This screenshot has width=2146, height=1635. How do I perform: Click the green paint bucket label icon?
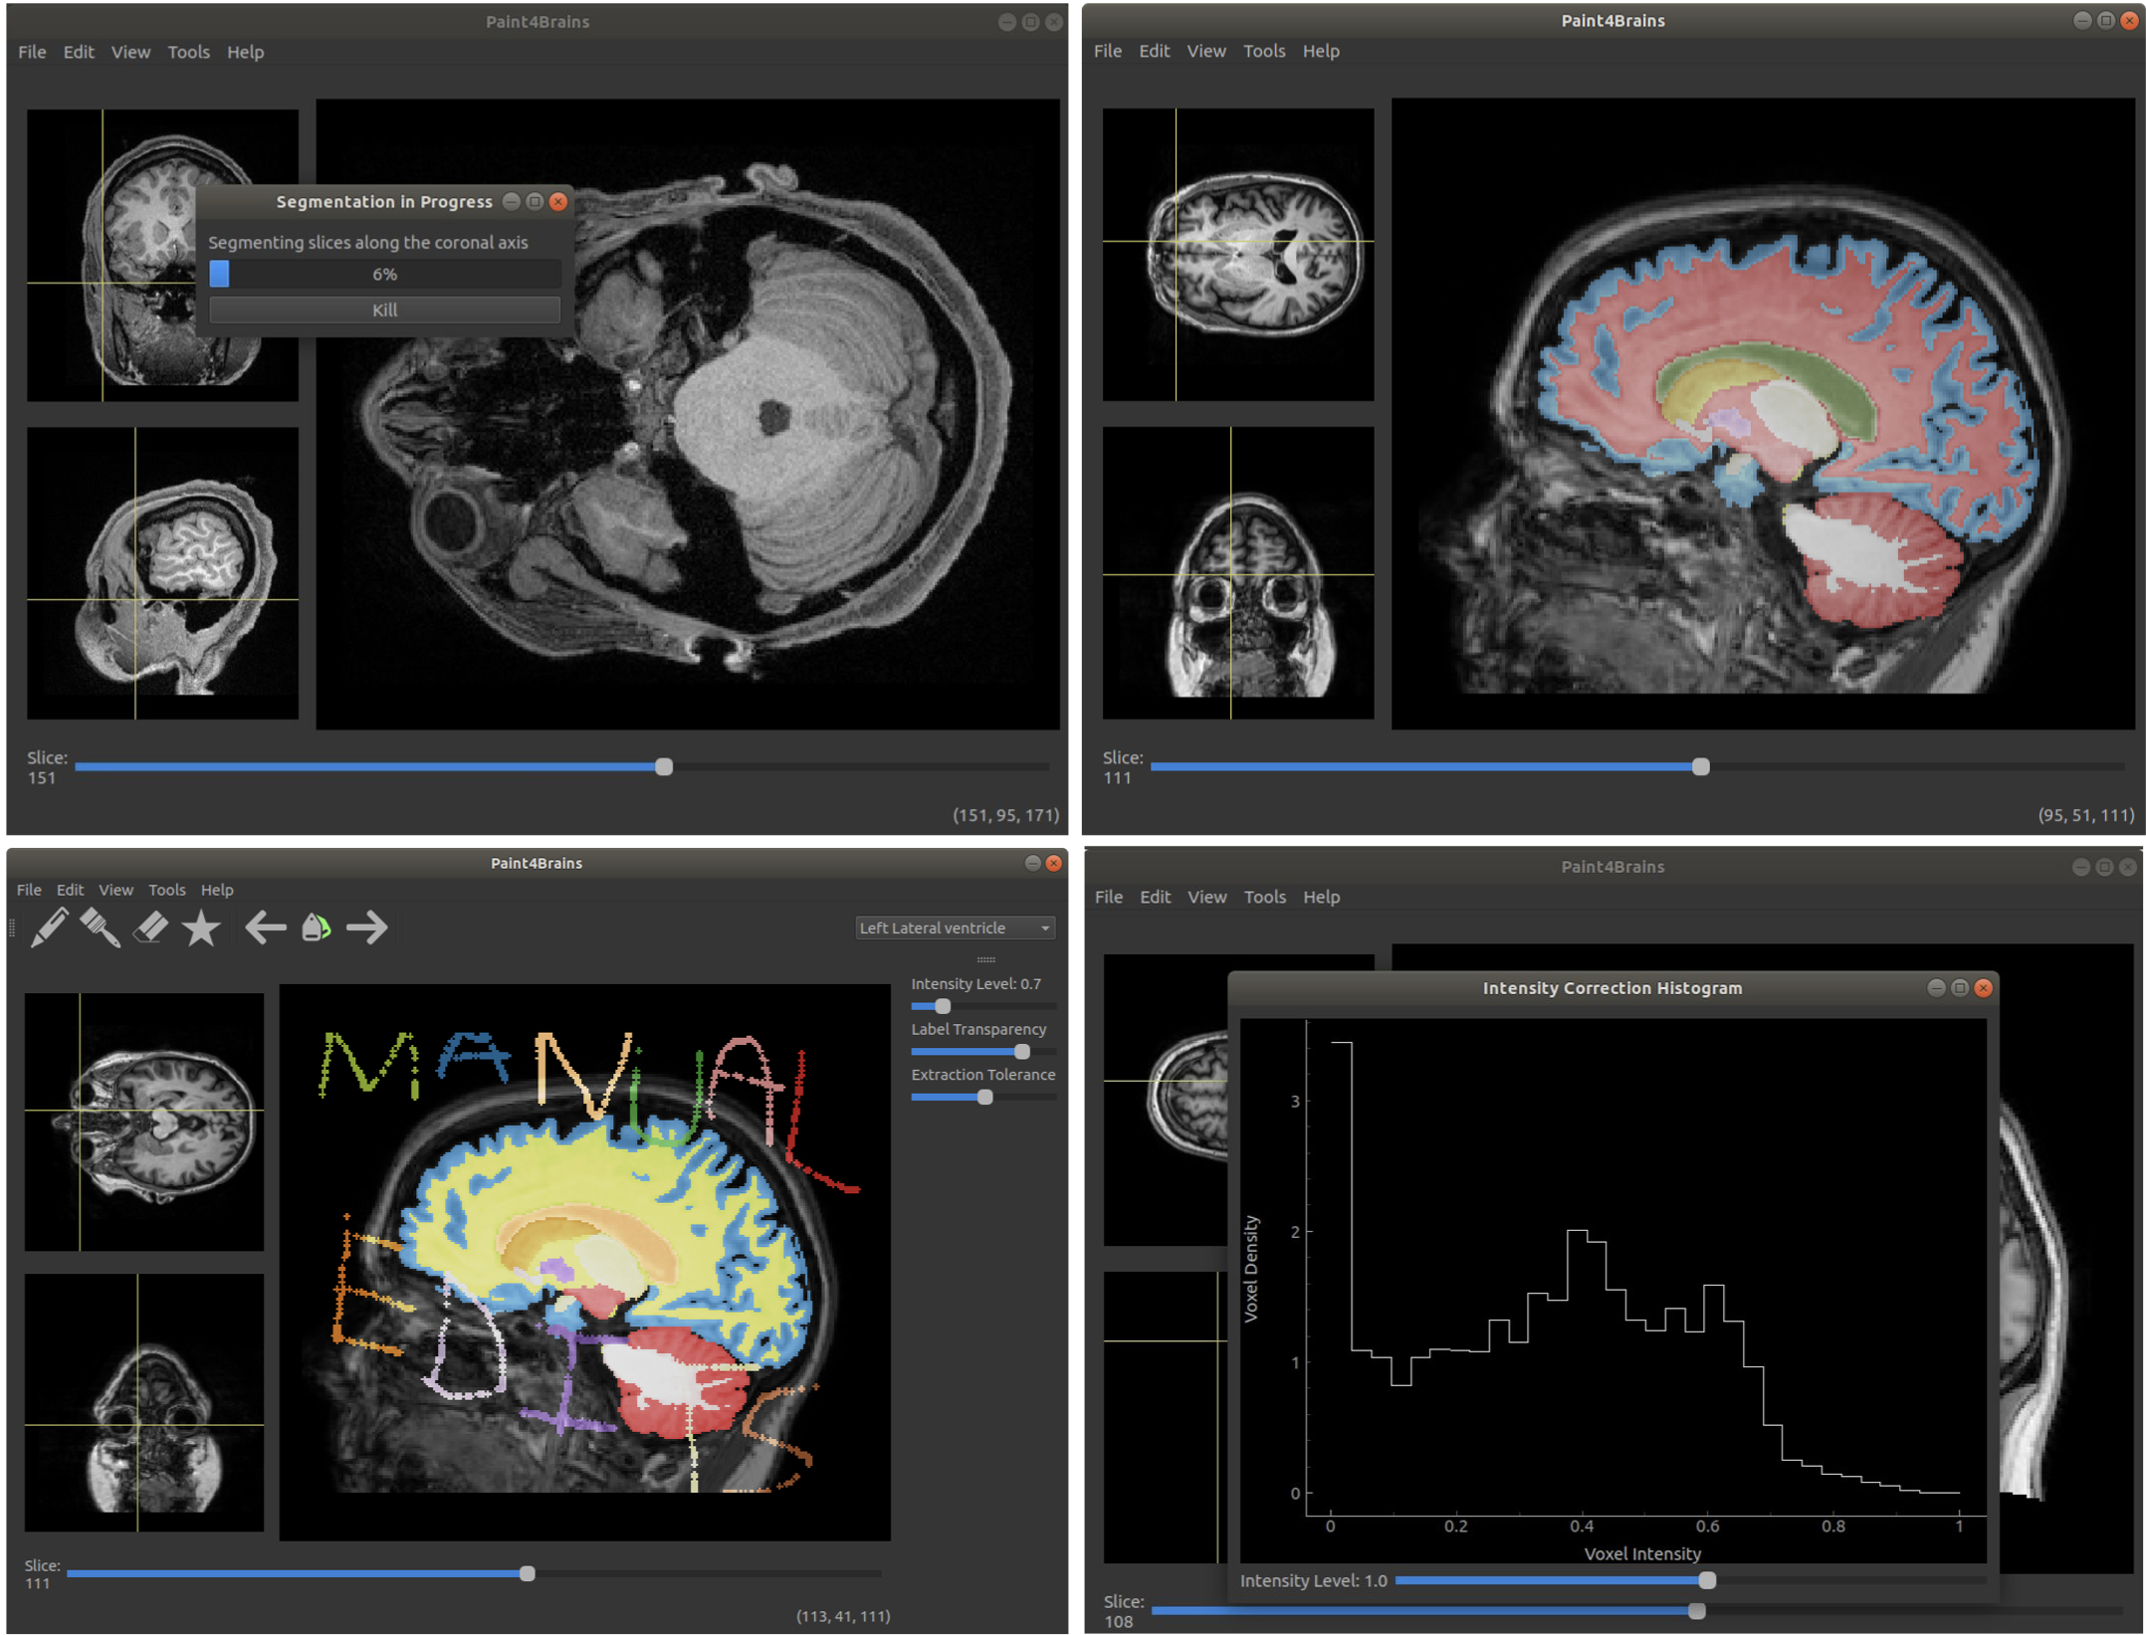coord(316,927)
